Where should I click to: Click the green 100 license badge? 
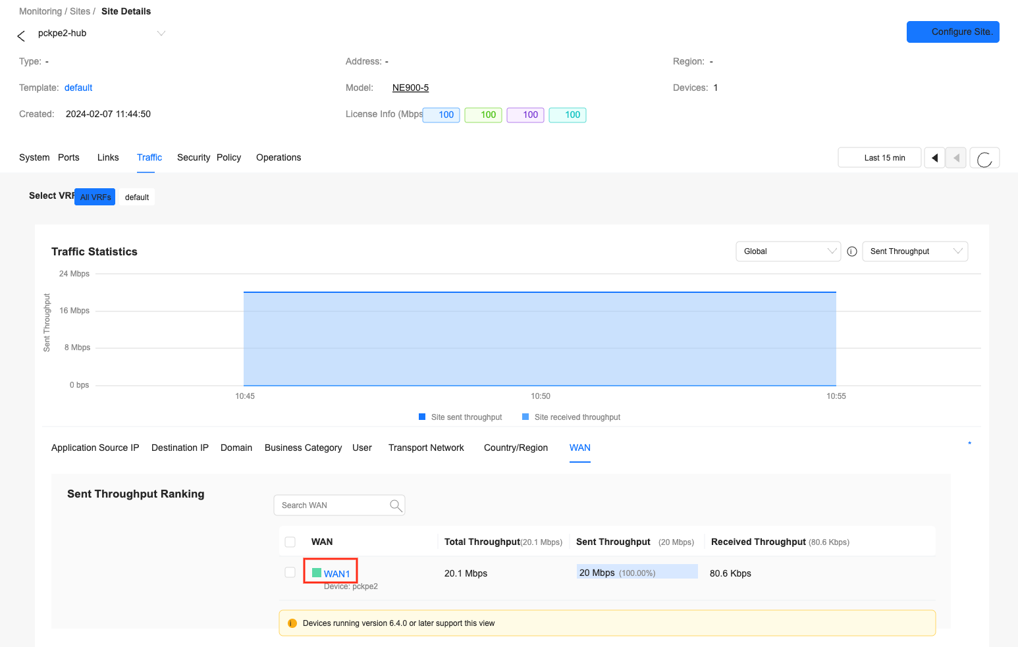(483, 115)
